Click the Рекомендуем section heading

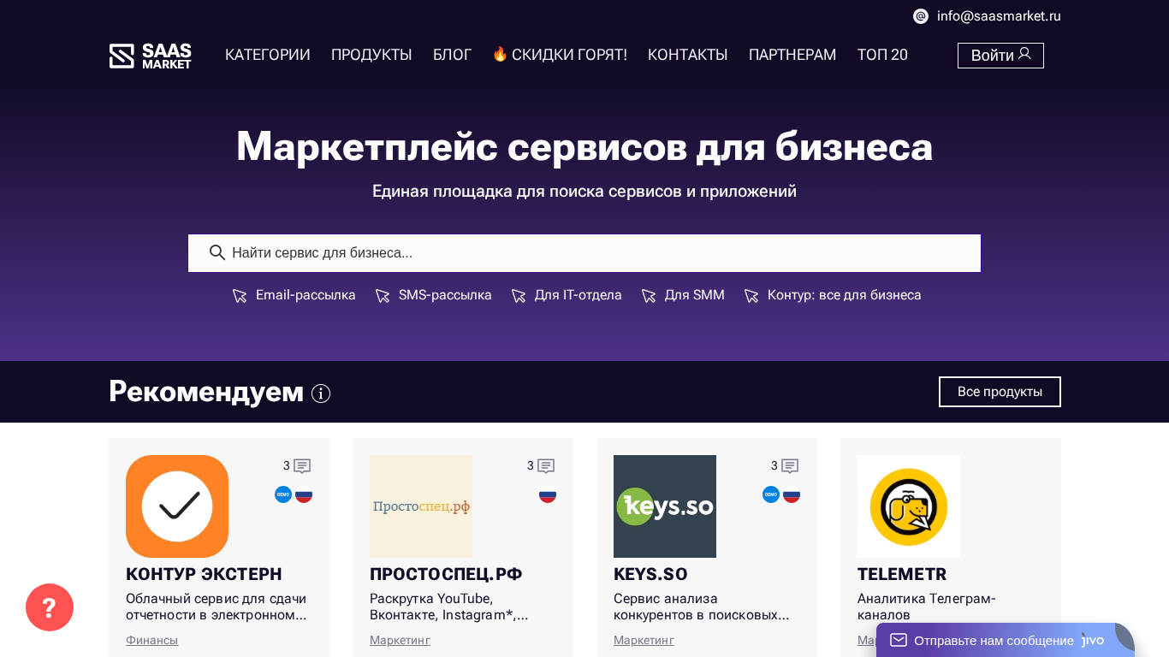206,392
